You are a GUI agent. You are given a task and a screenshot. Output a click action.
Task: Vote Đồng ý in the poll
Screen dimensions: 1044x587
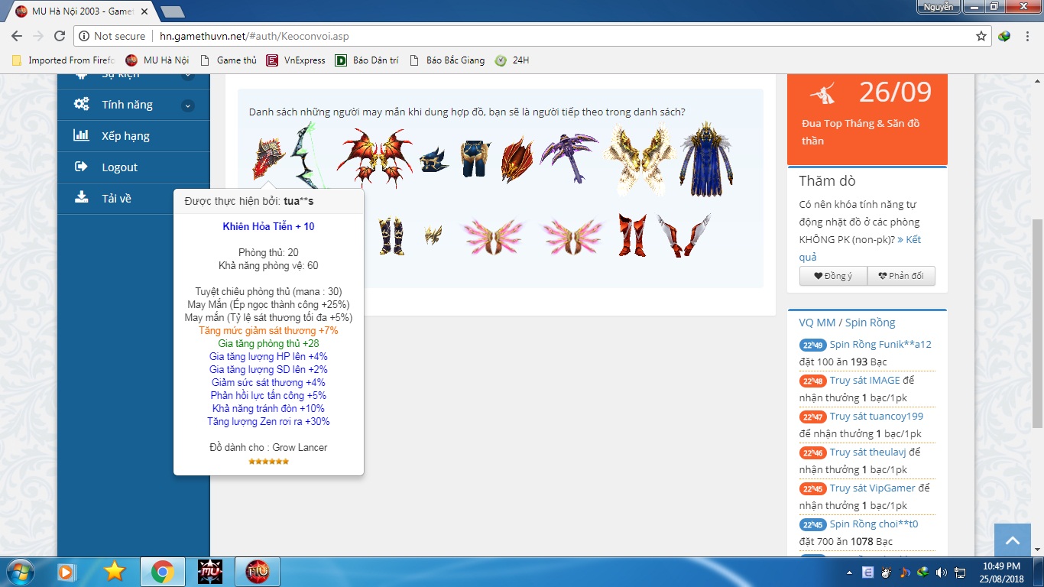pos(833,276)
